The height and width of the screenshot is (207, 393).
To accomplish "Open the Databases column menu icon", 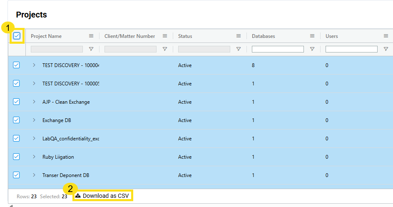I will tap(312, 36).
